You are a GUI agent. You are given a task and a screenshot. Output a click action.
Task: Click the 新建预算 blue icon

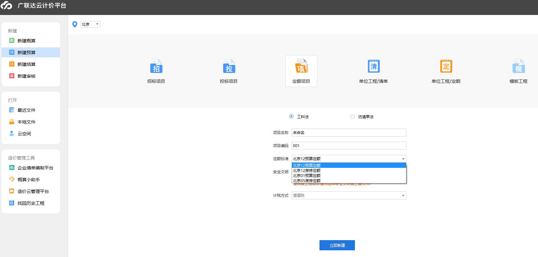click(x=12, y=52)
